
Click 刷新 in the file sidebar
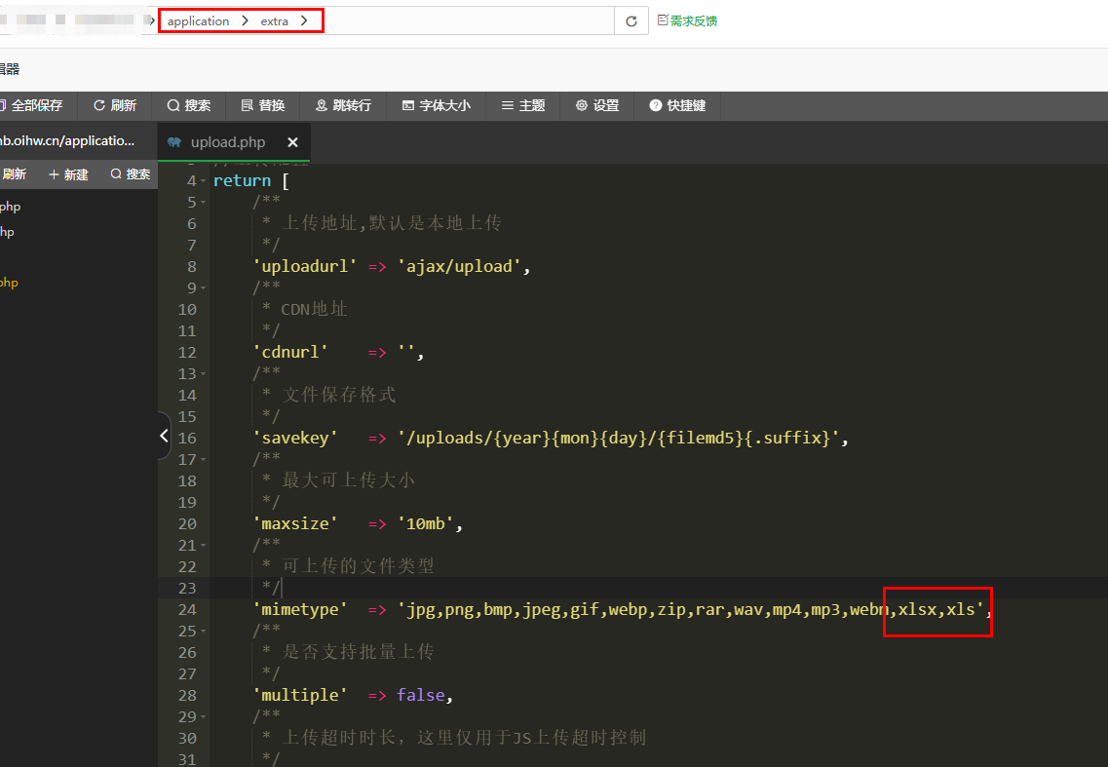14,173
